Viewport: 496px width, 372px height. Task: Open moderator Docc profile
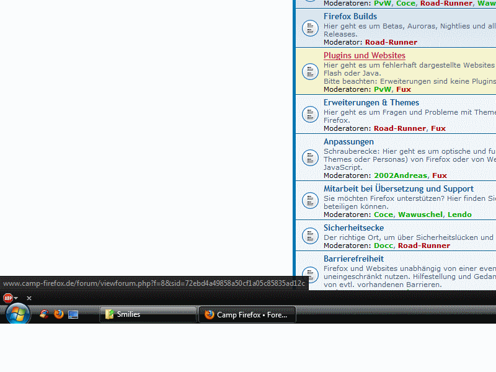[x=383, y=246]
